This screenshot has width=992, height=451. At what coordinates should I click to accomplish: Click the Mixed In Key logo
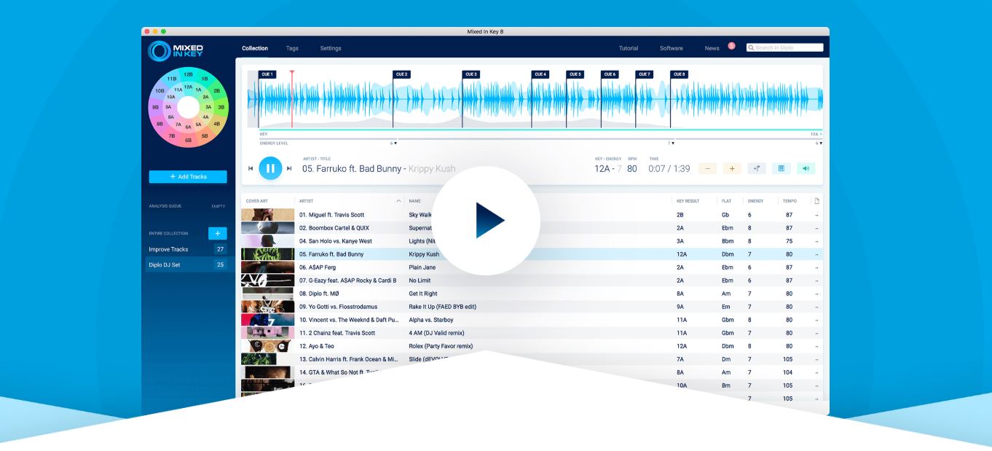point(176,50)
